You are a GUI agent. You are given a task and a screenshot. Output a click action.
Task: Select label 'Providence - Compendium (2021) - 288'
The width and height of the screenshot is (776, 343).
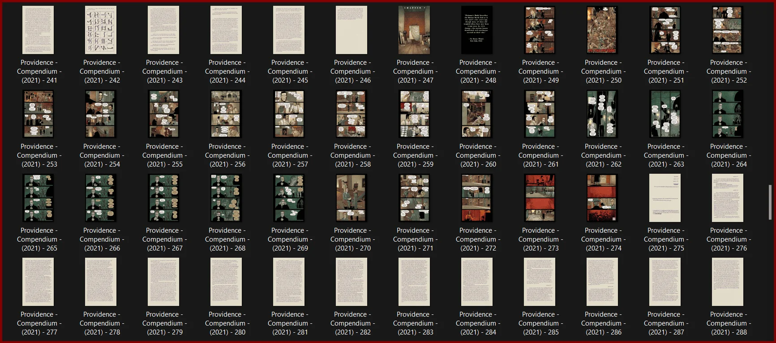(x=729, y=323)
